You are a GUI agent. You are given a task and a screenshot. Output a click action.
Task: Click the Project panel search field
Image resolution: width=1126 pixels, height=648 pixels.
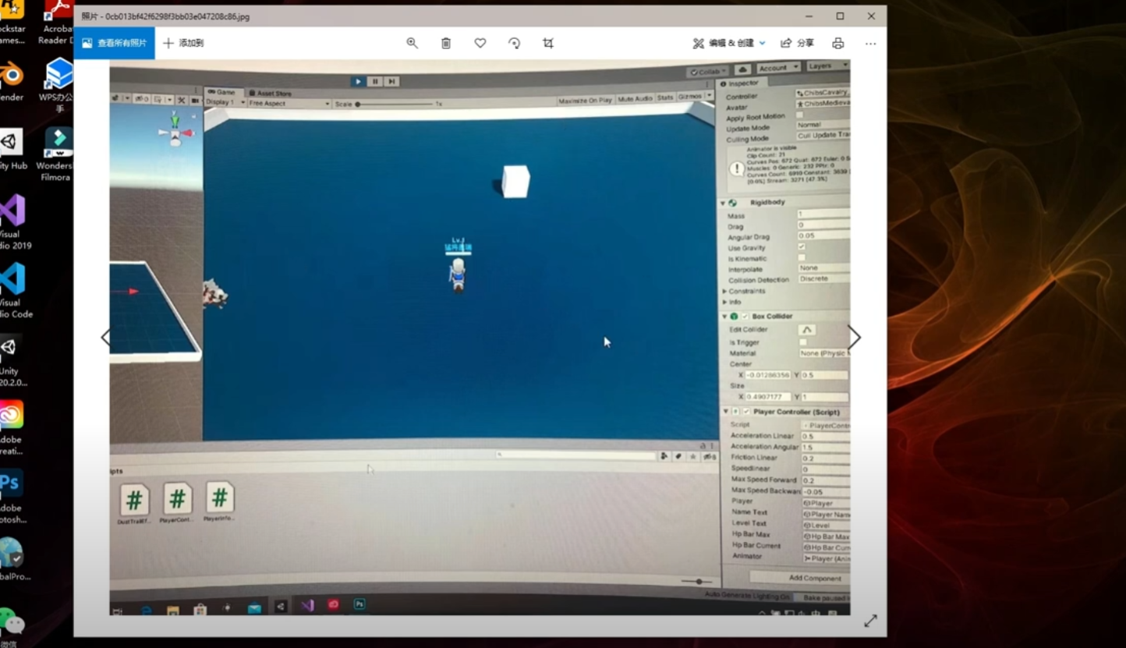click(x=576, y=455)
